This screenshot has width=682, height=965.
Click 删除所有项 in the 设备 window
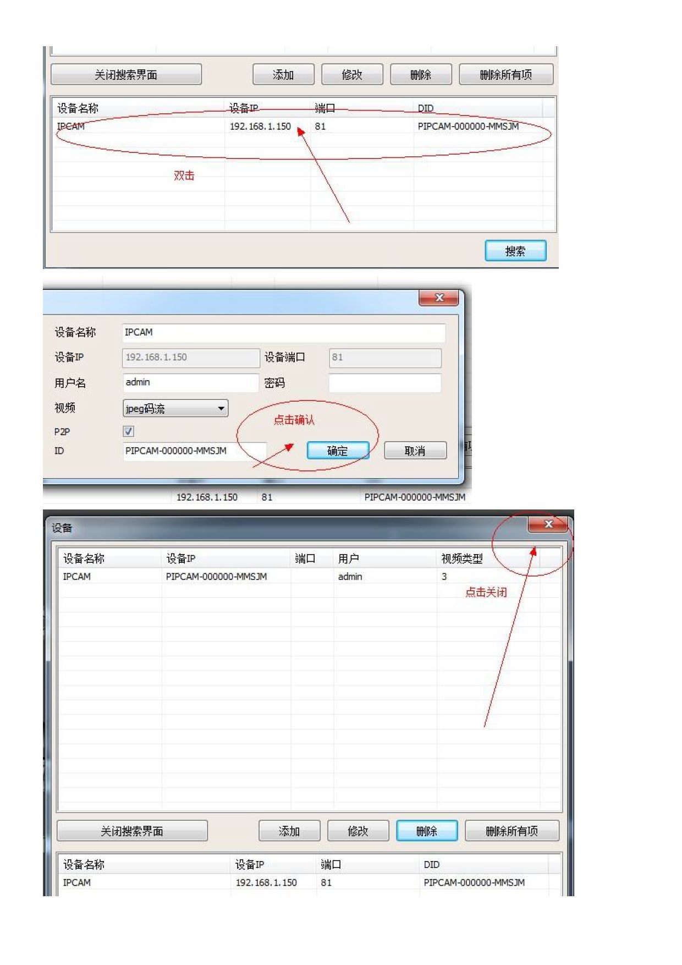tap(512, 831)
